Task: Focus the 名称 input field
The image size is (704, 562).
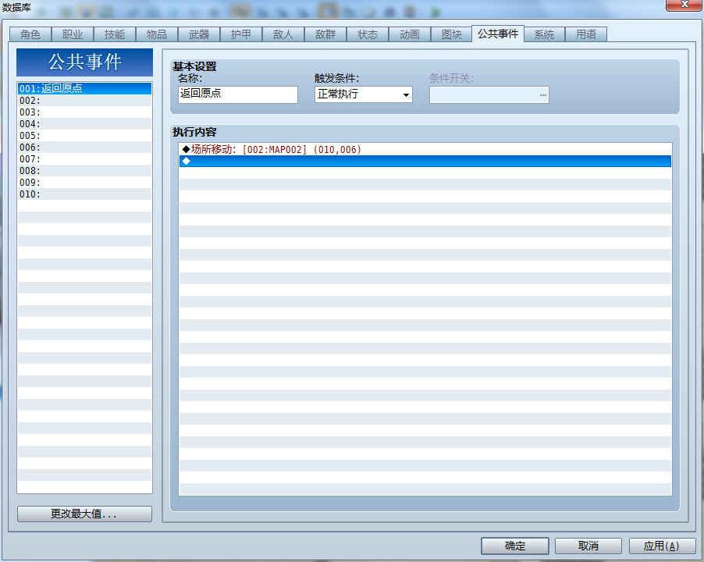Action: pos(238,94)
